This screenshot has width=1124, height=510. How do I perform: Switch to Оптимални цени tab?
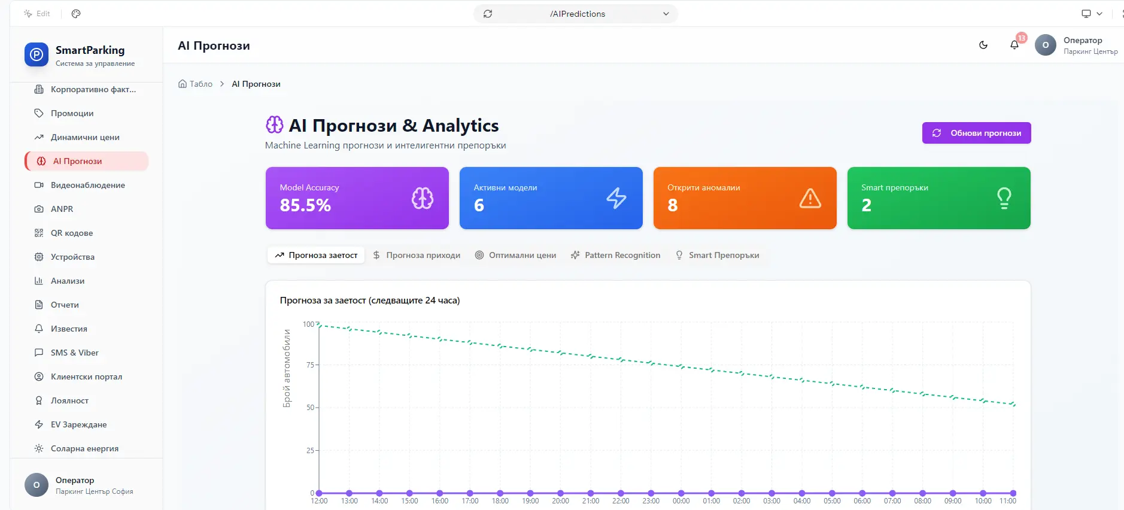(515, 255)
